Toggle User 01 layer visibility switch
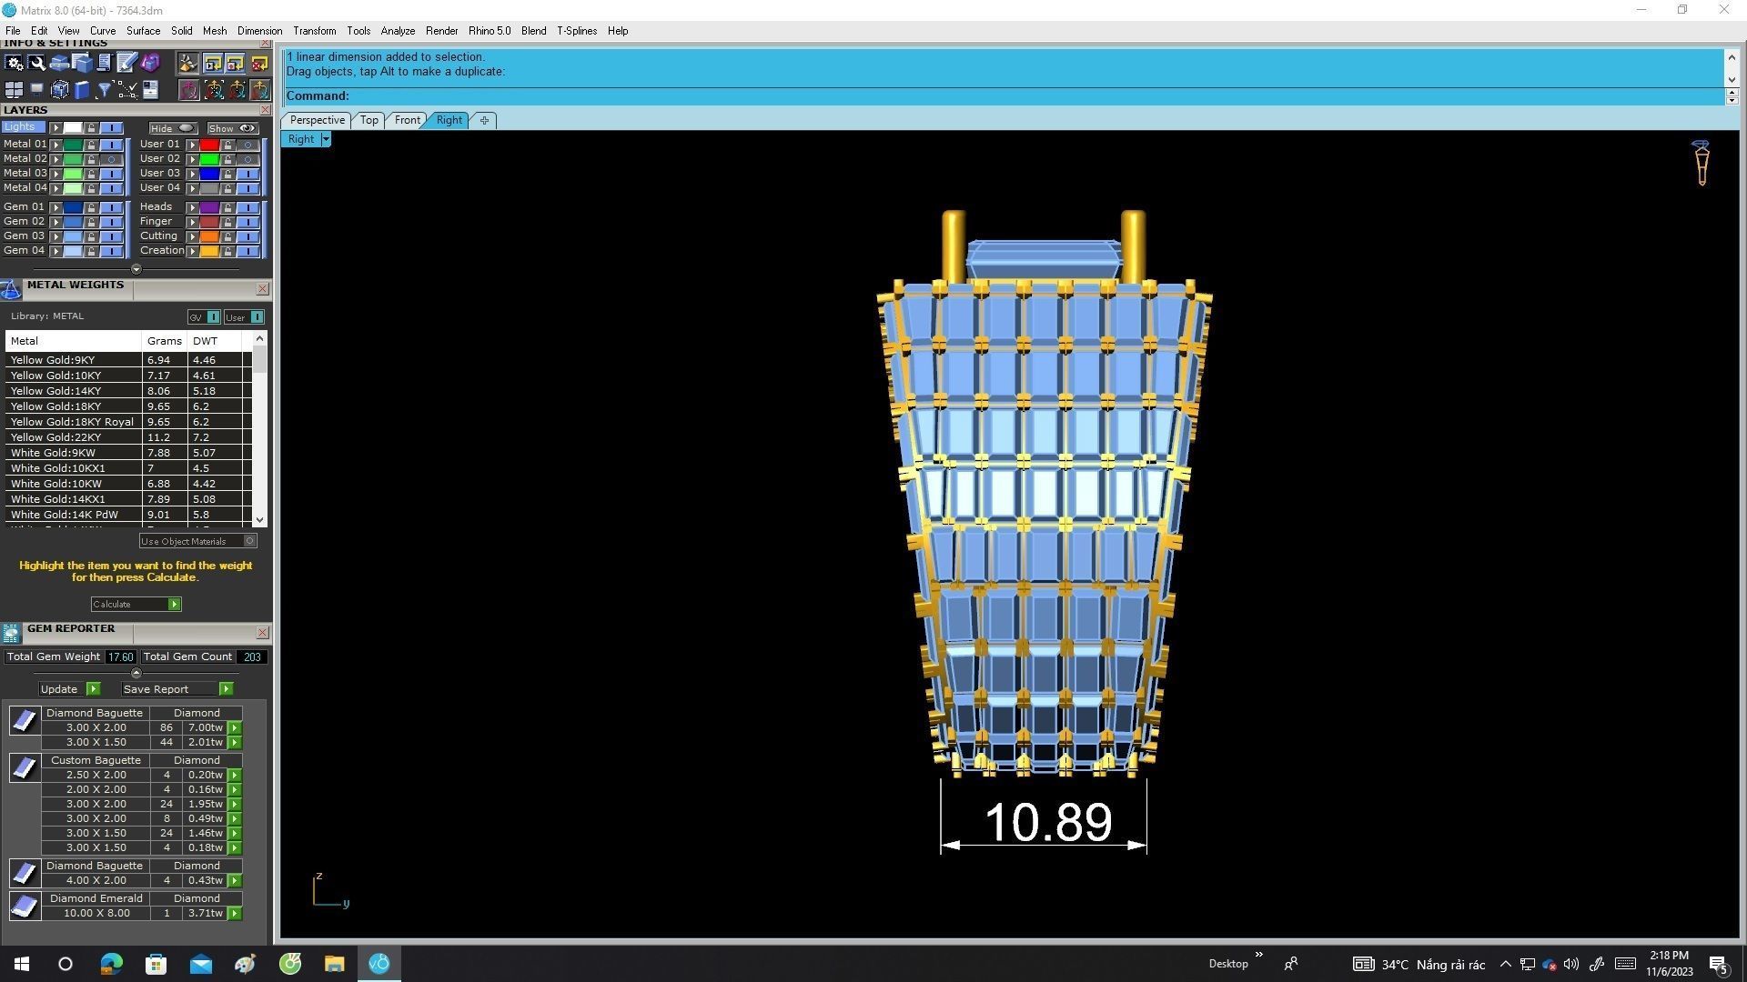Screen dimensions: 1747x982 coord(247,145)
